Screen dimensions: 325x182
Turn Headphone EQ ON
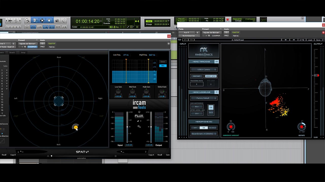point(204,128)
